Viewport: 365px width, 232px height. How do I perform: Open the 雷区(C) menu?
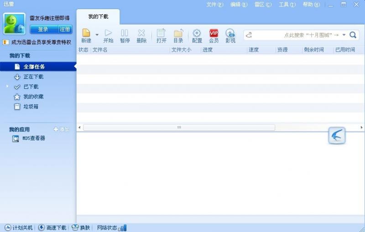[x=263, y=5]
